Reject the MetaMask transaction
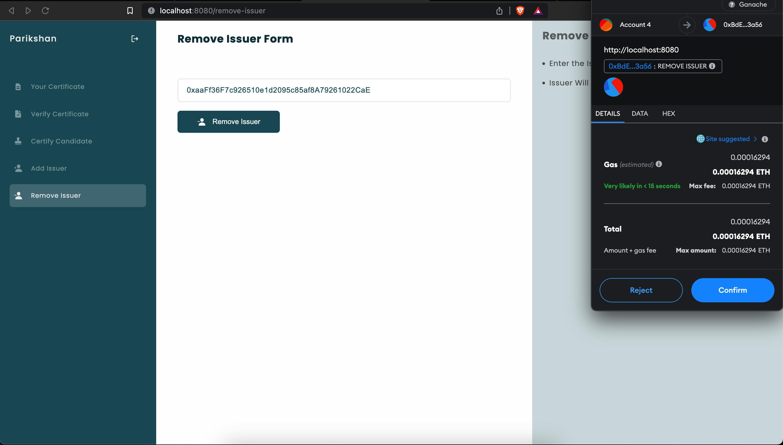 (x=641, y=290)
